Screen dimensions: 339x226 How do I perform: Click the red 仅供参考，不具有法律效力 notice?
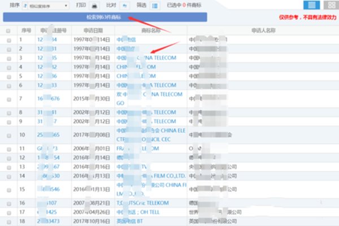pyautogui.click(x=308, y=18)
